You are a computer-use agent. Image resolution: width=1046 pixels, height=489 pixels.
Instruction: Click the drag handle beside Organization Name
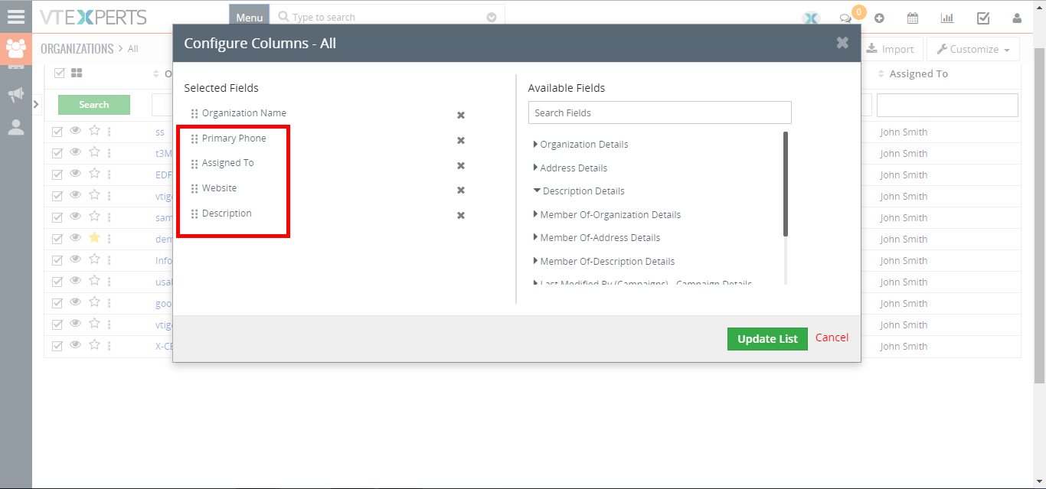[194, 114]
